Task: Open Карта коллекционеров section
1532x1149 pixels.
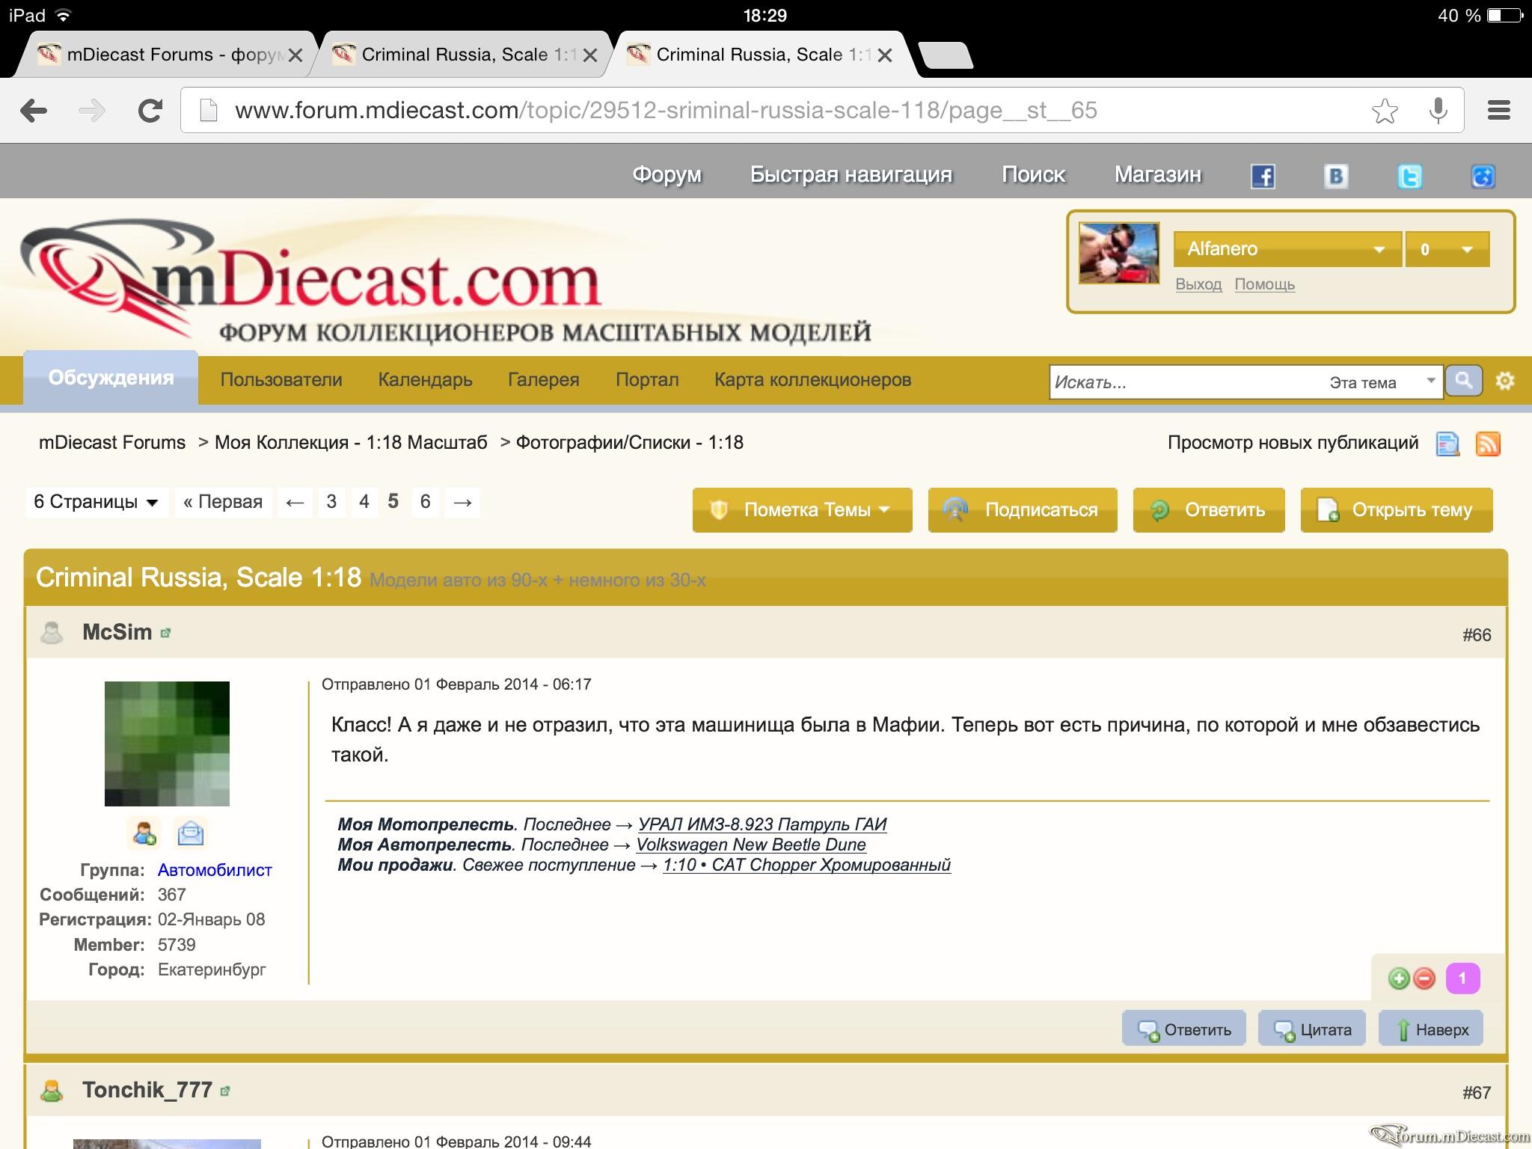Action: pyautogui.click(x=812, y=380)
